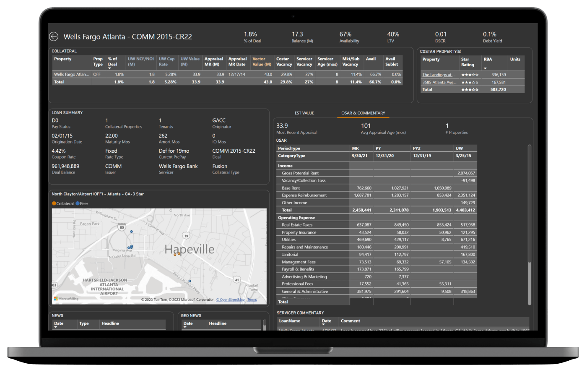Click the Route 41 shield on map
The height and width of the screenshot is (375, 587).
pos(237,280)
